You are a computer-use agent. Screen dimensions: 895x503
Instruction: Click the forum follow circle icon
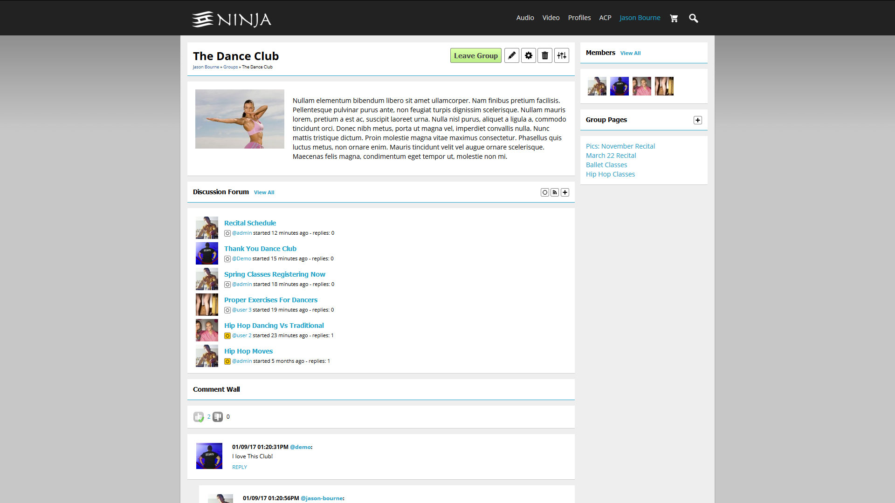click(545, 192)
